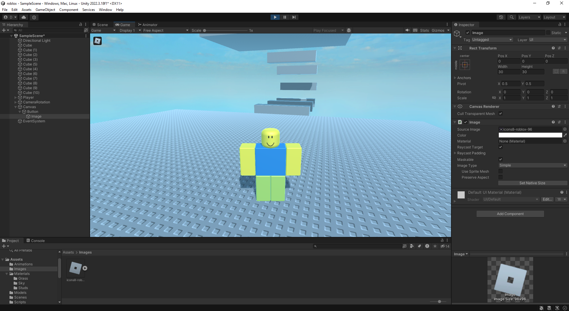Image resolution: width=569 pixels, height=311 pixels.
Task: Expand the Player object in Hierarchy
Action: [x=16, y=97]
